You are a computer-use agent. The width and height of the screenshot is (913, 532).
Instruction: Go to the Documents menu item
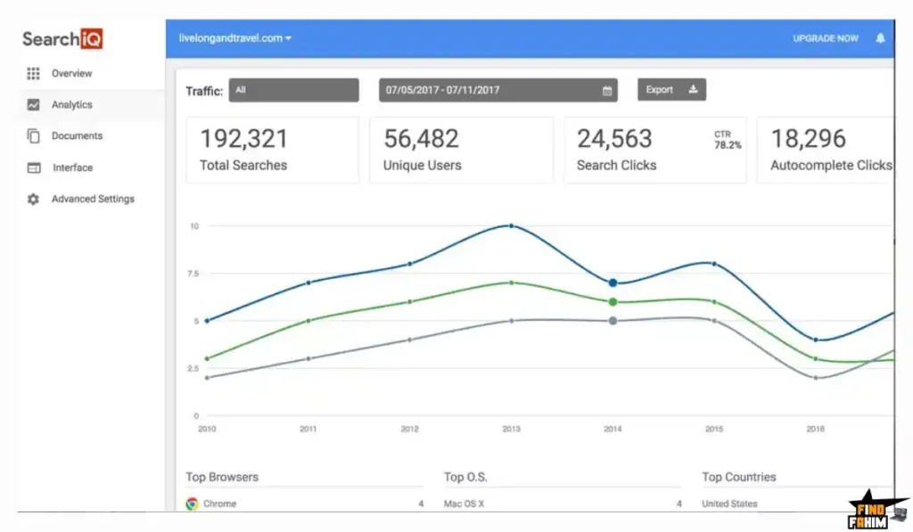pos(77,136)
